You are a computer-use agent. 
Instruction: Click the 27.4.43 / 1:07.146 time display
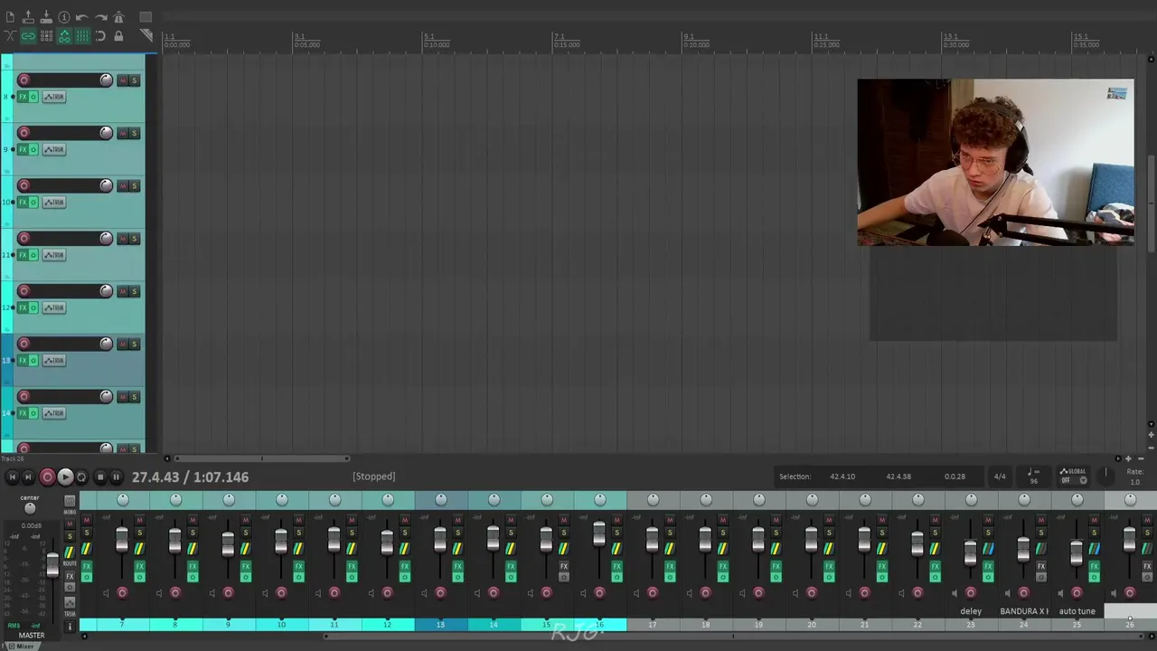[190, 477]
